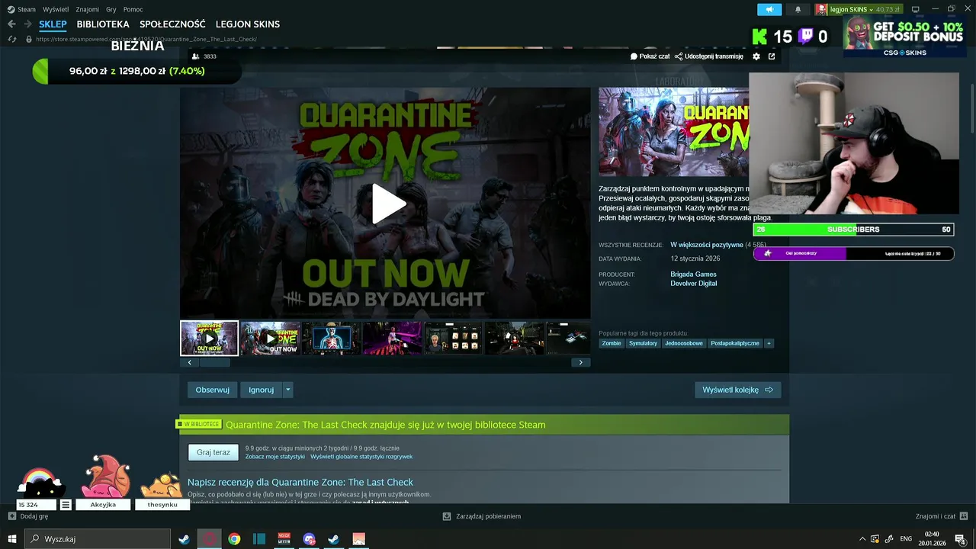The width and height of the screenshot is (976, 549).
Task: Select the pink neon screenshot thumbnail
Action: [392, 338]
